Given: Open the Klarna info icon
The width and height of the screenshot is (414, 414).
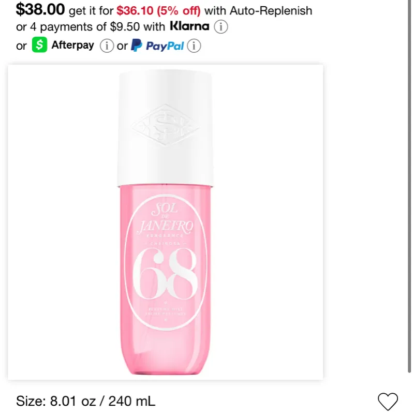Looking at the screenshot, I should pyautogui.click(x=221, y=27).
